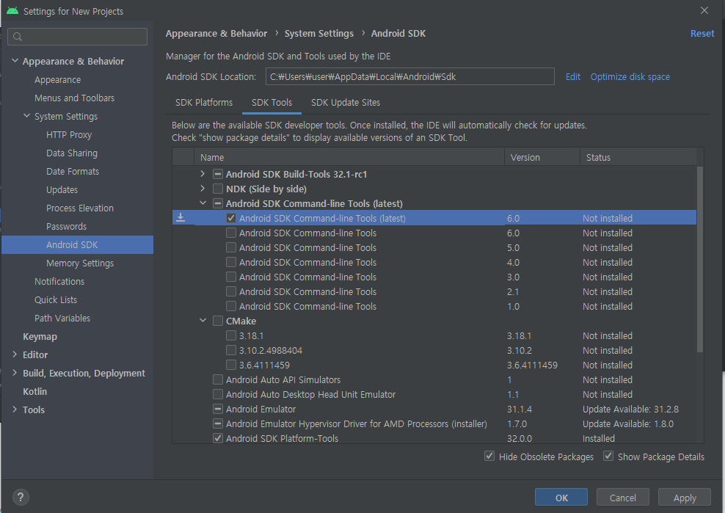Check Android Auto API Simulators checkbox
The image size is (725, 513).
click(218, 379)
